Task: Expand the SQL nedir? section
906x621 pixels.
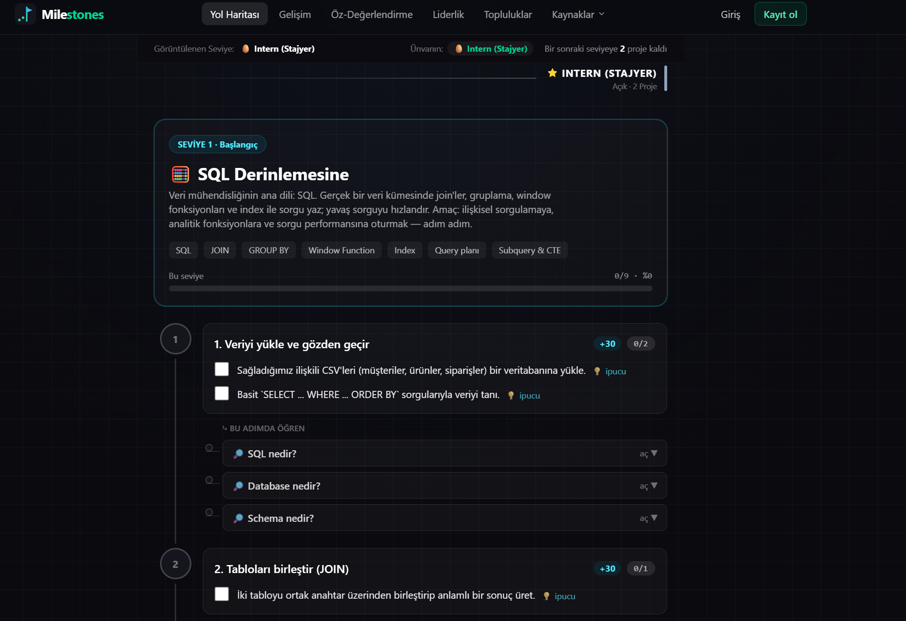Action: coord(444,454)
